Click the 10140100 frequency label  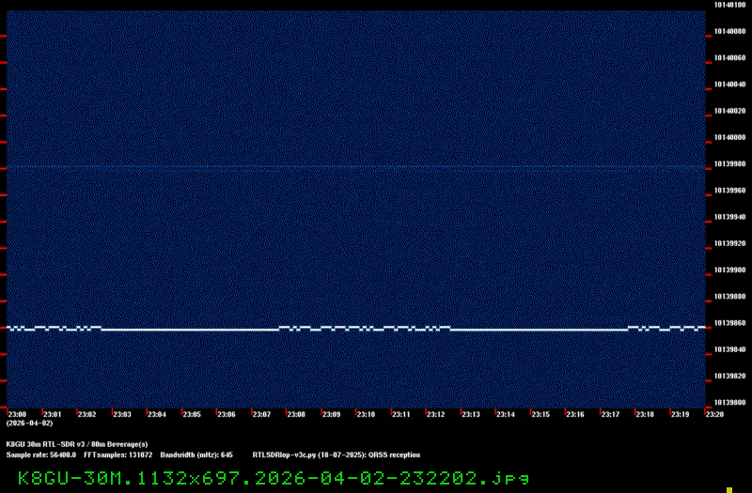730,5
